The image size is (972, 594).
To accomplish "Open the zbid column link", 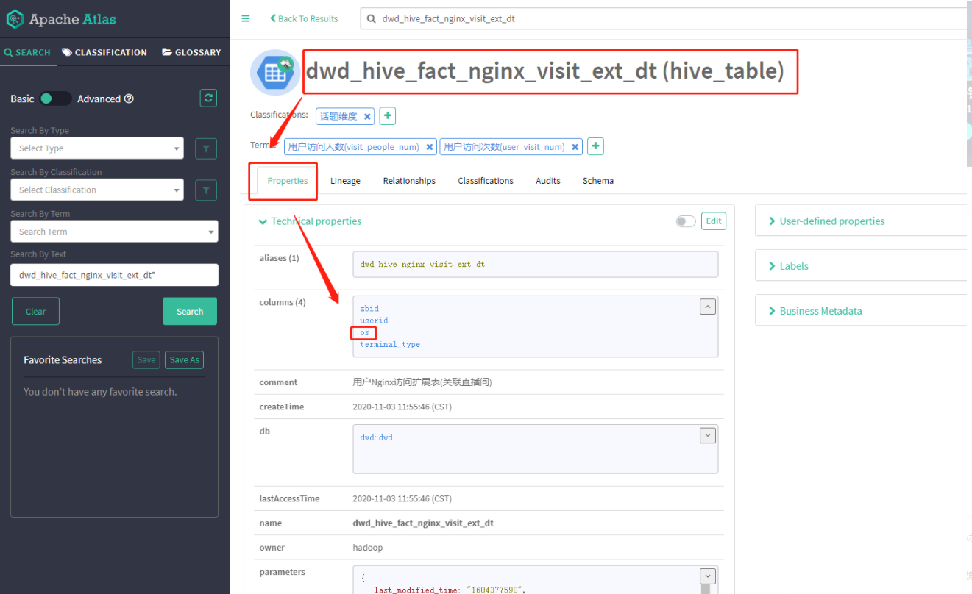I will 369,309.
